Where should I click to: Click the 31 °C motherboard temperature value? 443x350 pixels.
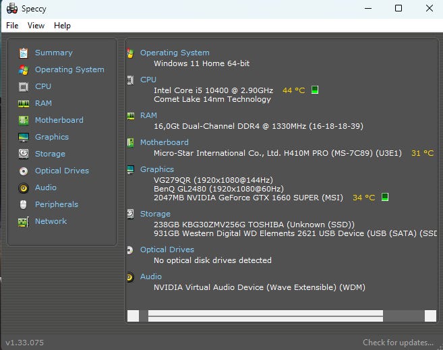pyautogui.click(x=423, y=153)
